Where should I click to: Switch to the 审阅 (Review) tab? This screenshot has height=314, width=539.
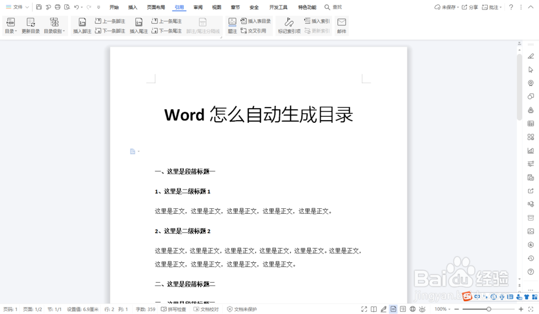(x=198, y=7)
